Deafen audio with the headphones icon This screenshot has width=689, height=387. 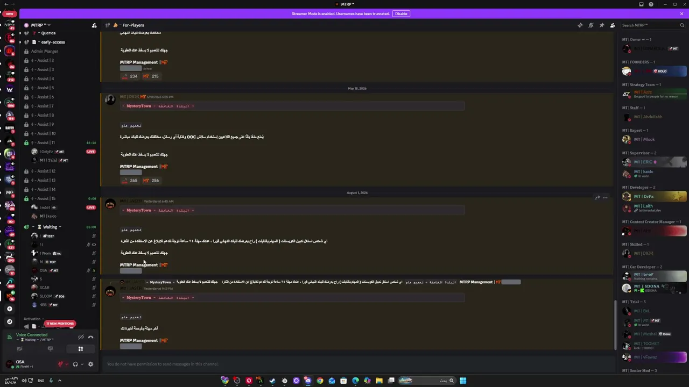(x=75, y=364)
